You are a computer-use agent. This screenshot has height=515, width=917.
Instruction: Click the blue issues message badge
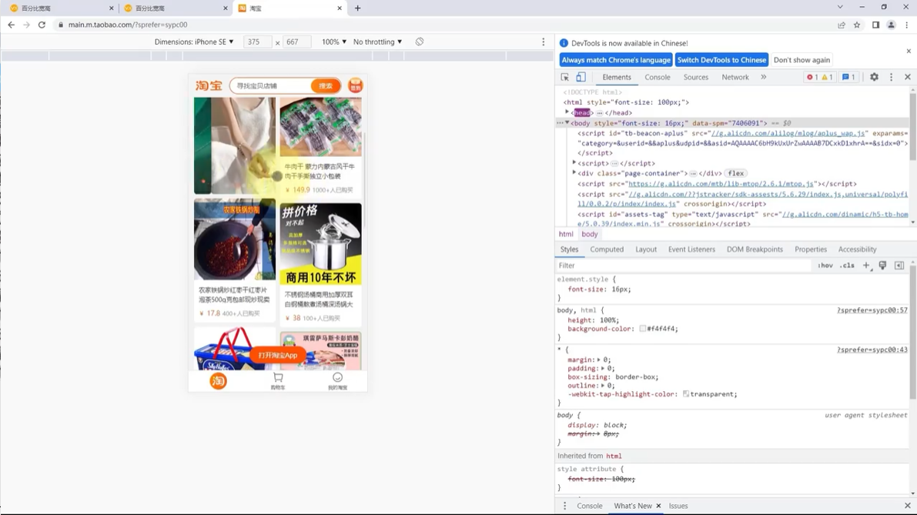tap(848, 77)
